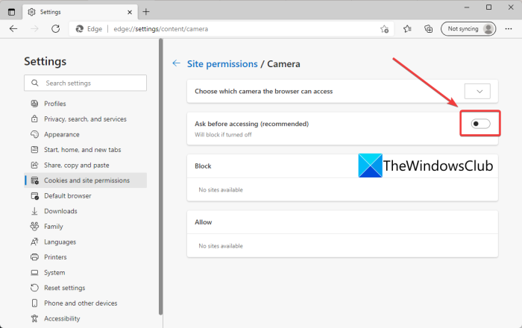Click the 'Block' section heading
Screen dimensions: 522x328
tap(203, 166)
